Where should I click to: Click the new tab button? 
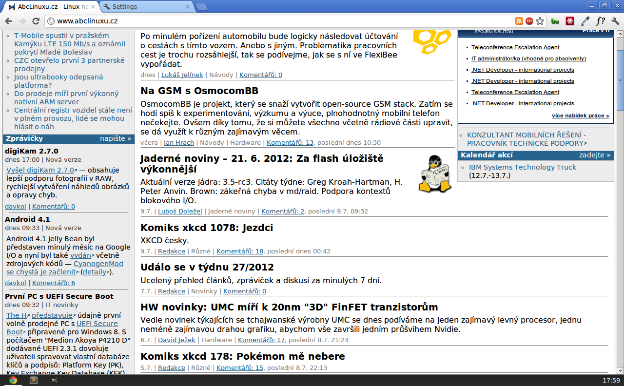[201, 7]
